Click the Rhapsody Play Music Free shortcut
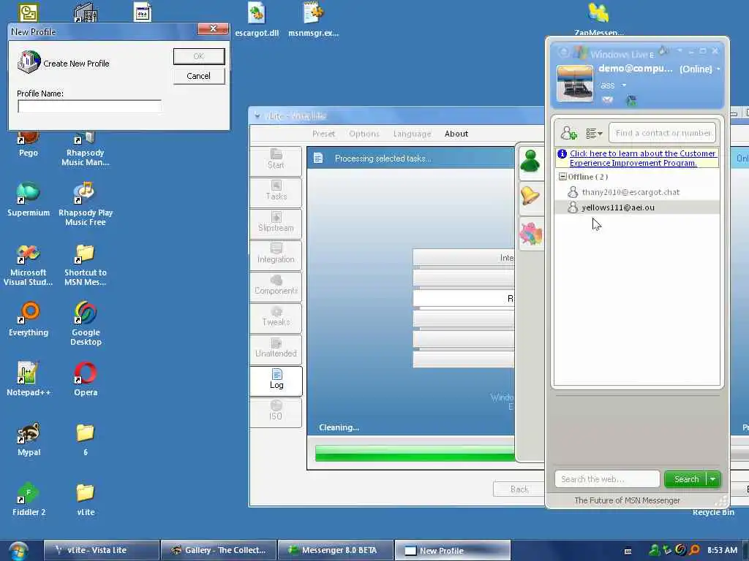This screenshot has height=561, width=749. (x=86, y=205)
